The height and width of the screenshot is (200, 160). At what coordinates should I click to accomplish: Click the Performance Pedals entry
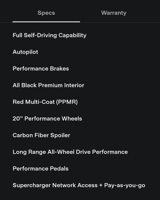point(40,169)
